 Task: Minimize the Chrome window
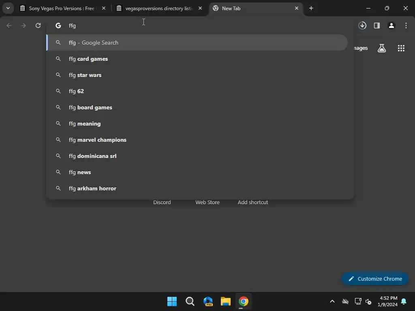(x=368, y=8)
